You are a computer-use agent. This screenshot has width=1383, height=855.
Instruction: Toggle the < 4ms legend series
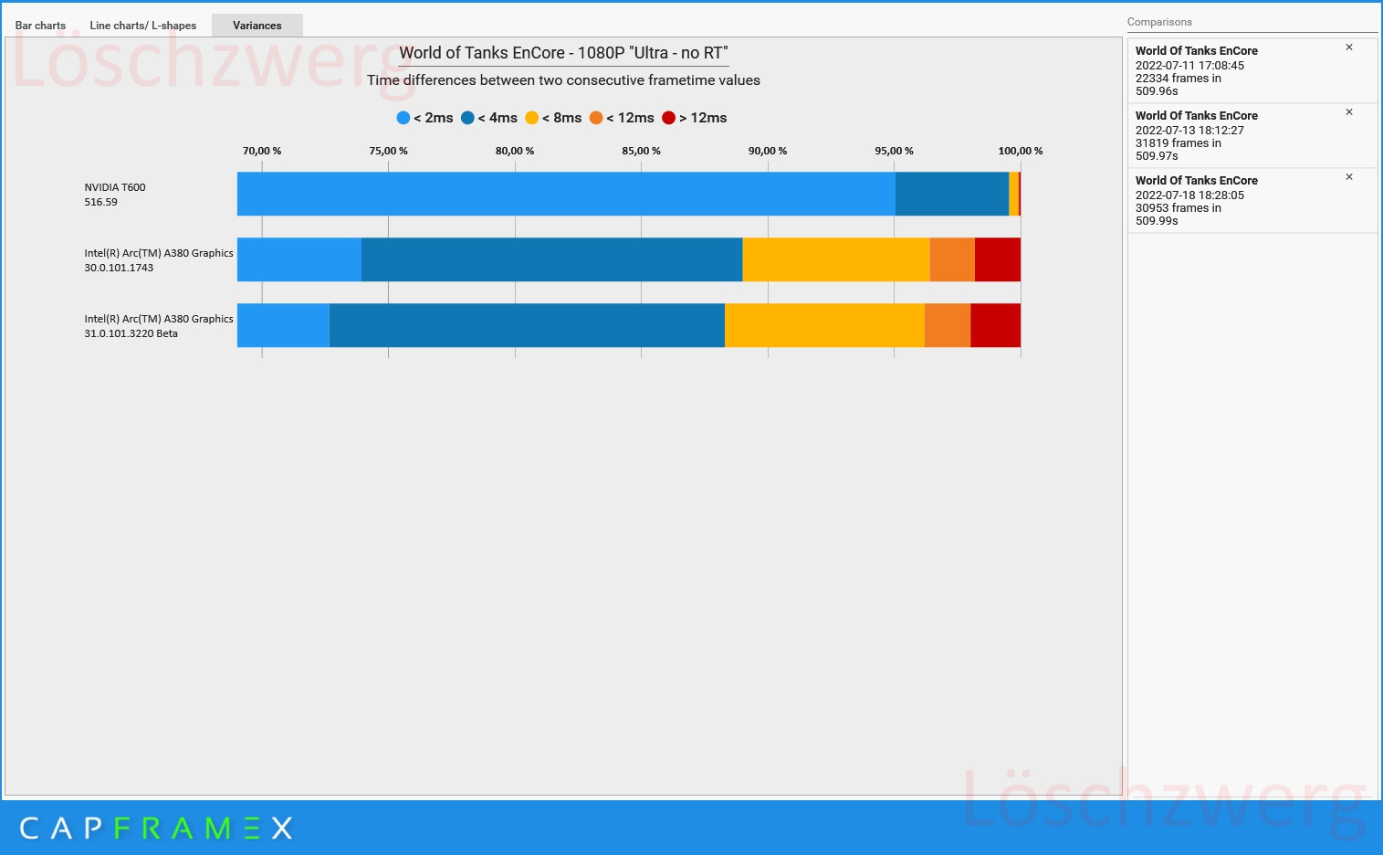tap(489, 118)
